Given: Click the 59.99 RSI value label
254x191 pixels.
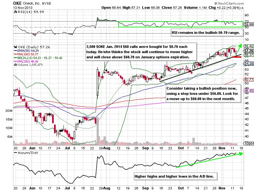Looking at the screenshot, I should (x=248, y=24).
